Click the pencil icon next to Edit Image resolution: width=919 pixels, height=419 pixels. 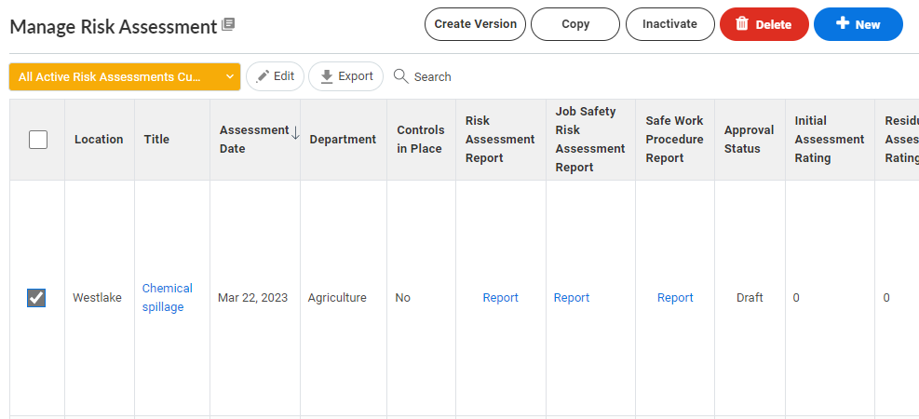tap(264, 76)
